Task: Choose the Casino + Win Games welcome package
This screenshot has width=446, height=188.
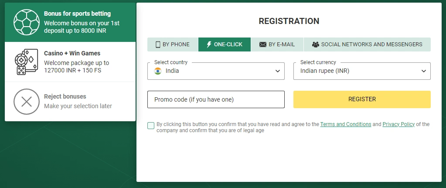Action: point(70,62)
